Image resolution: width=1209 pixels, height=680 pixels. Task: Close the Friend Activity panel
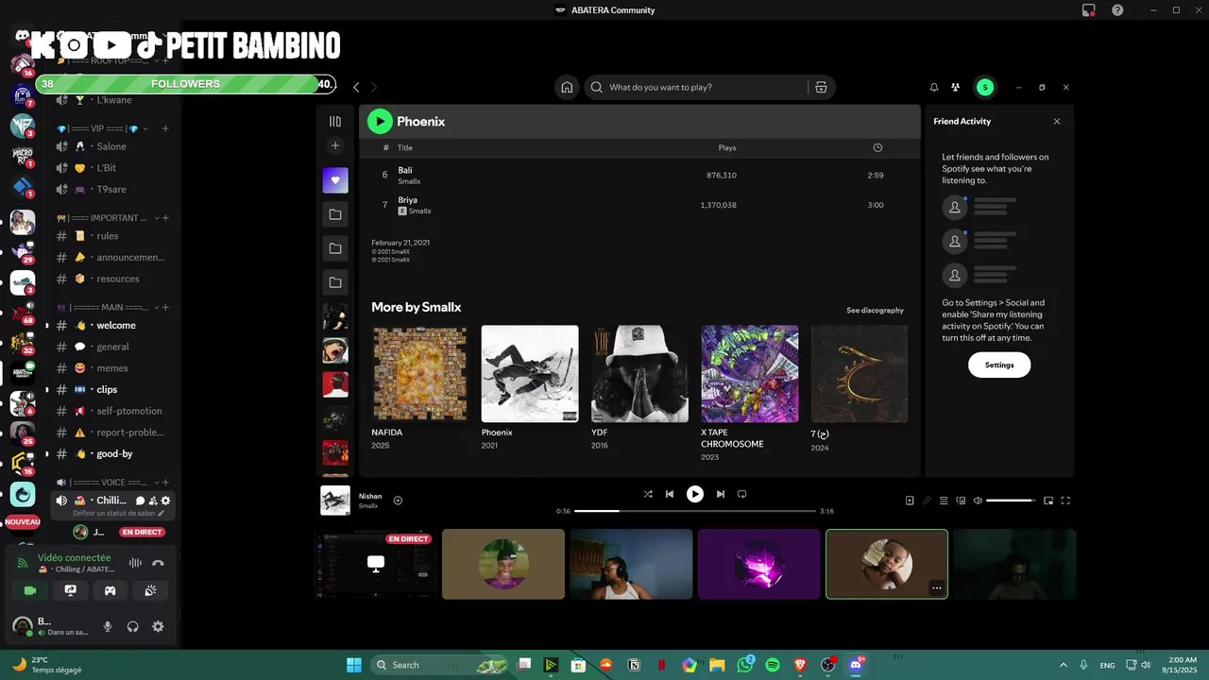(1057, 121)
